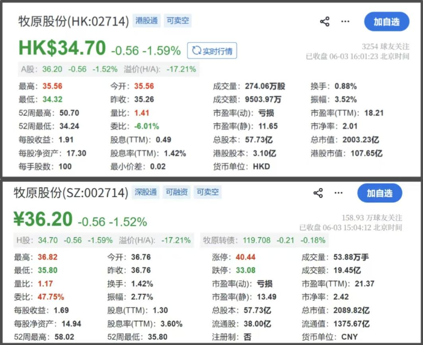Image resolution: width=423 pixels, height=345 pixels.
Task: Click the 总市值 2003.23亿 value
Action: tap(361, 140)
